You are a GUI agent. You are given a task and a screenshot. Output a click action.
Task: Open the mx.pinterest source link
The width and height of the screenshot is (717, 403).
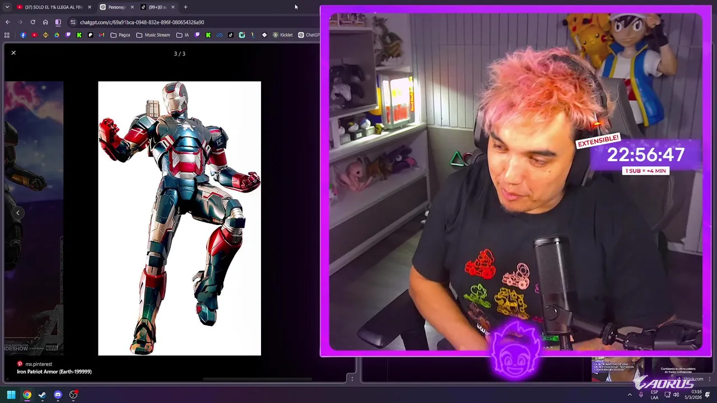click(x=39, y=364)
